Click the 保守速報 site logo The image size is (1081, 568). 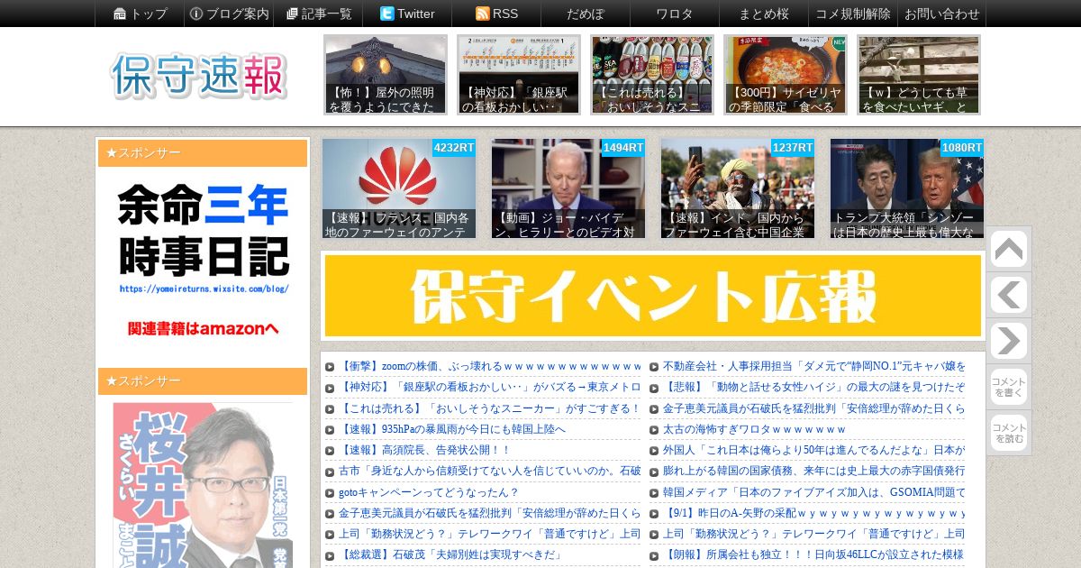[199, 76]
